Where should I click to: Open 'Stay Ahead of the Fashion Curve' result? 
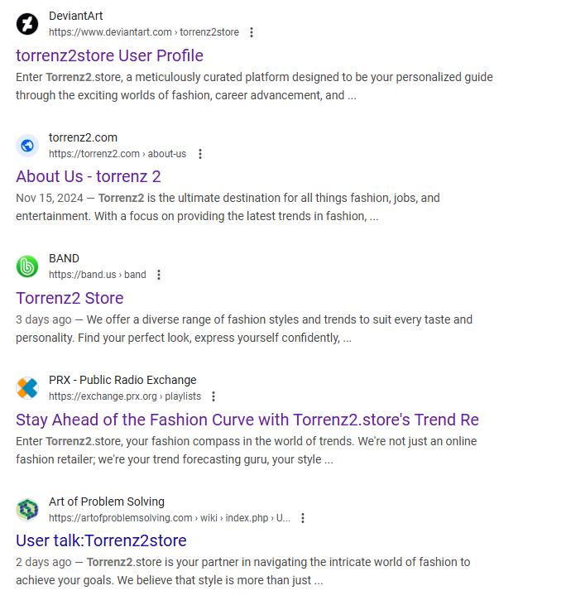pyautogui.click(x=247, y=420)
